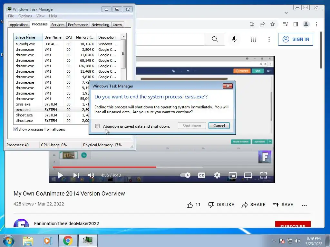Click the SIGN IN button on YouTube
The height and width of the screenshot is (247, 330).
tap(296, 39)
